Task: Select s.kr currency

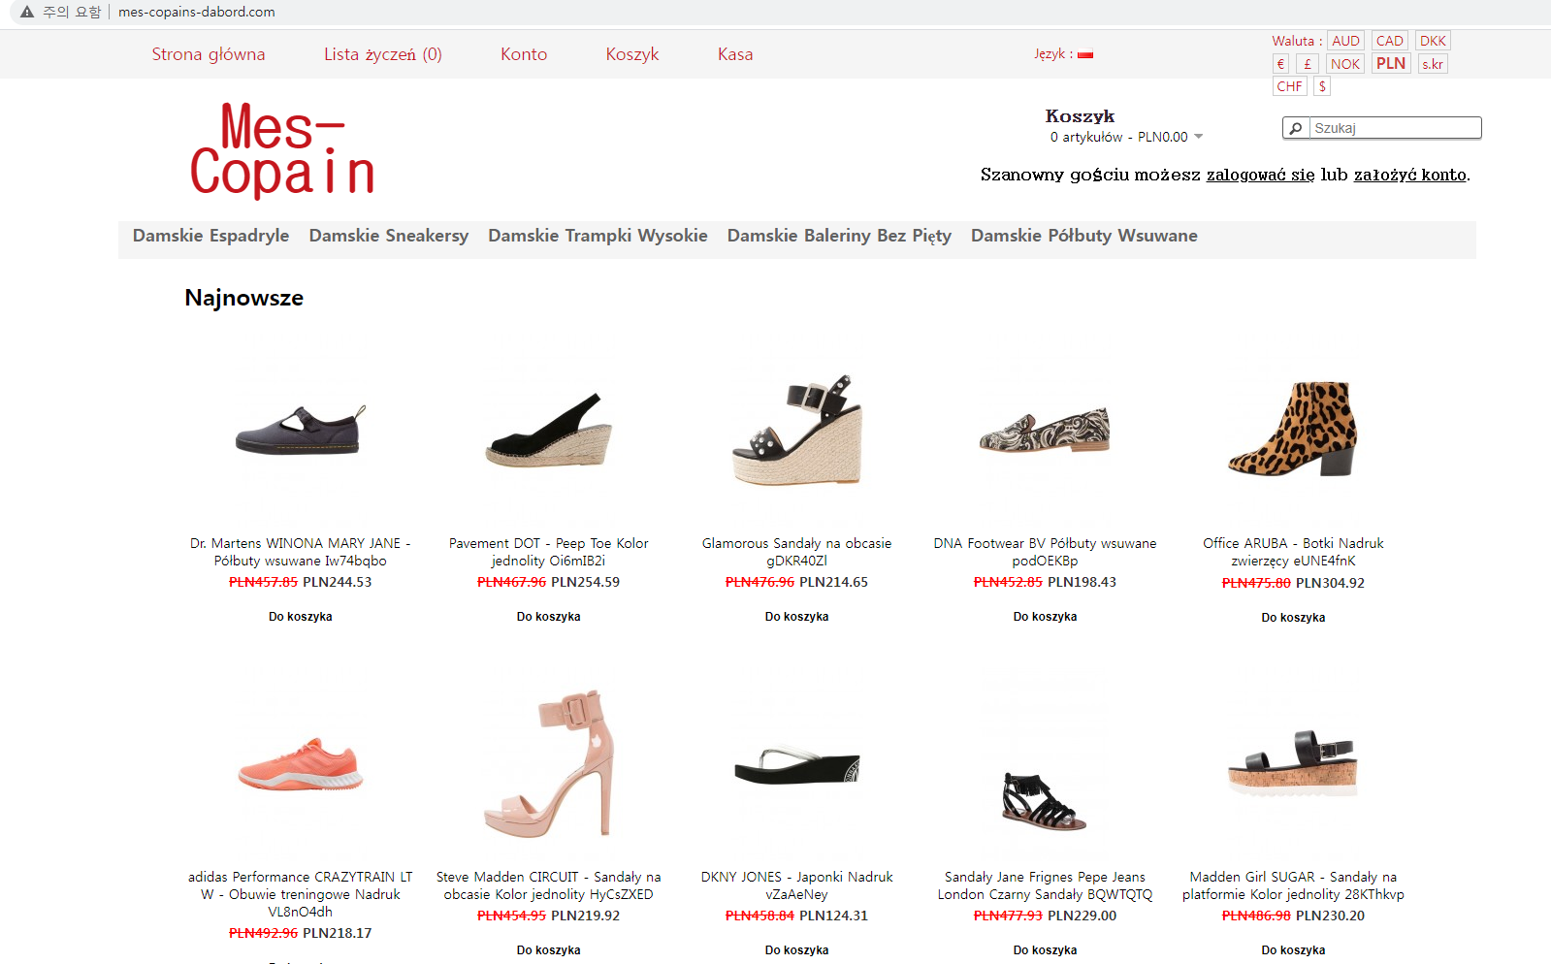Action: 1433,64
